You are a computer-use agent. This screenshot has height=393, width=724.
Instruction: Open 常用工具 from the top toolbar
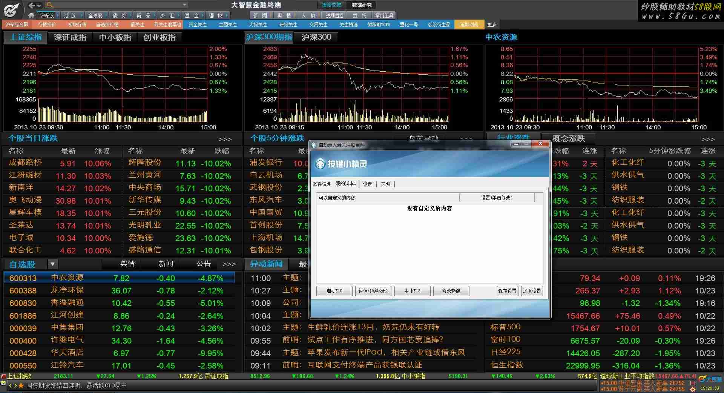click(384, 15)
